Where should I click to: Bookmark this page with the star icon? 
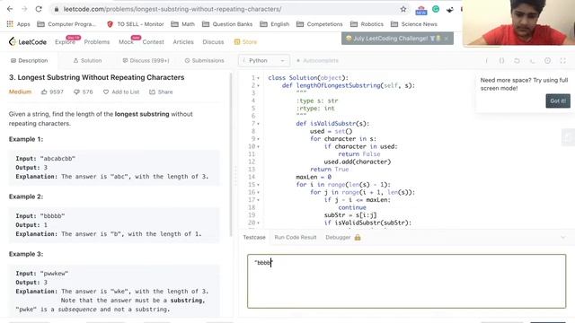click(x=403, y=9)
